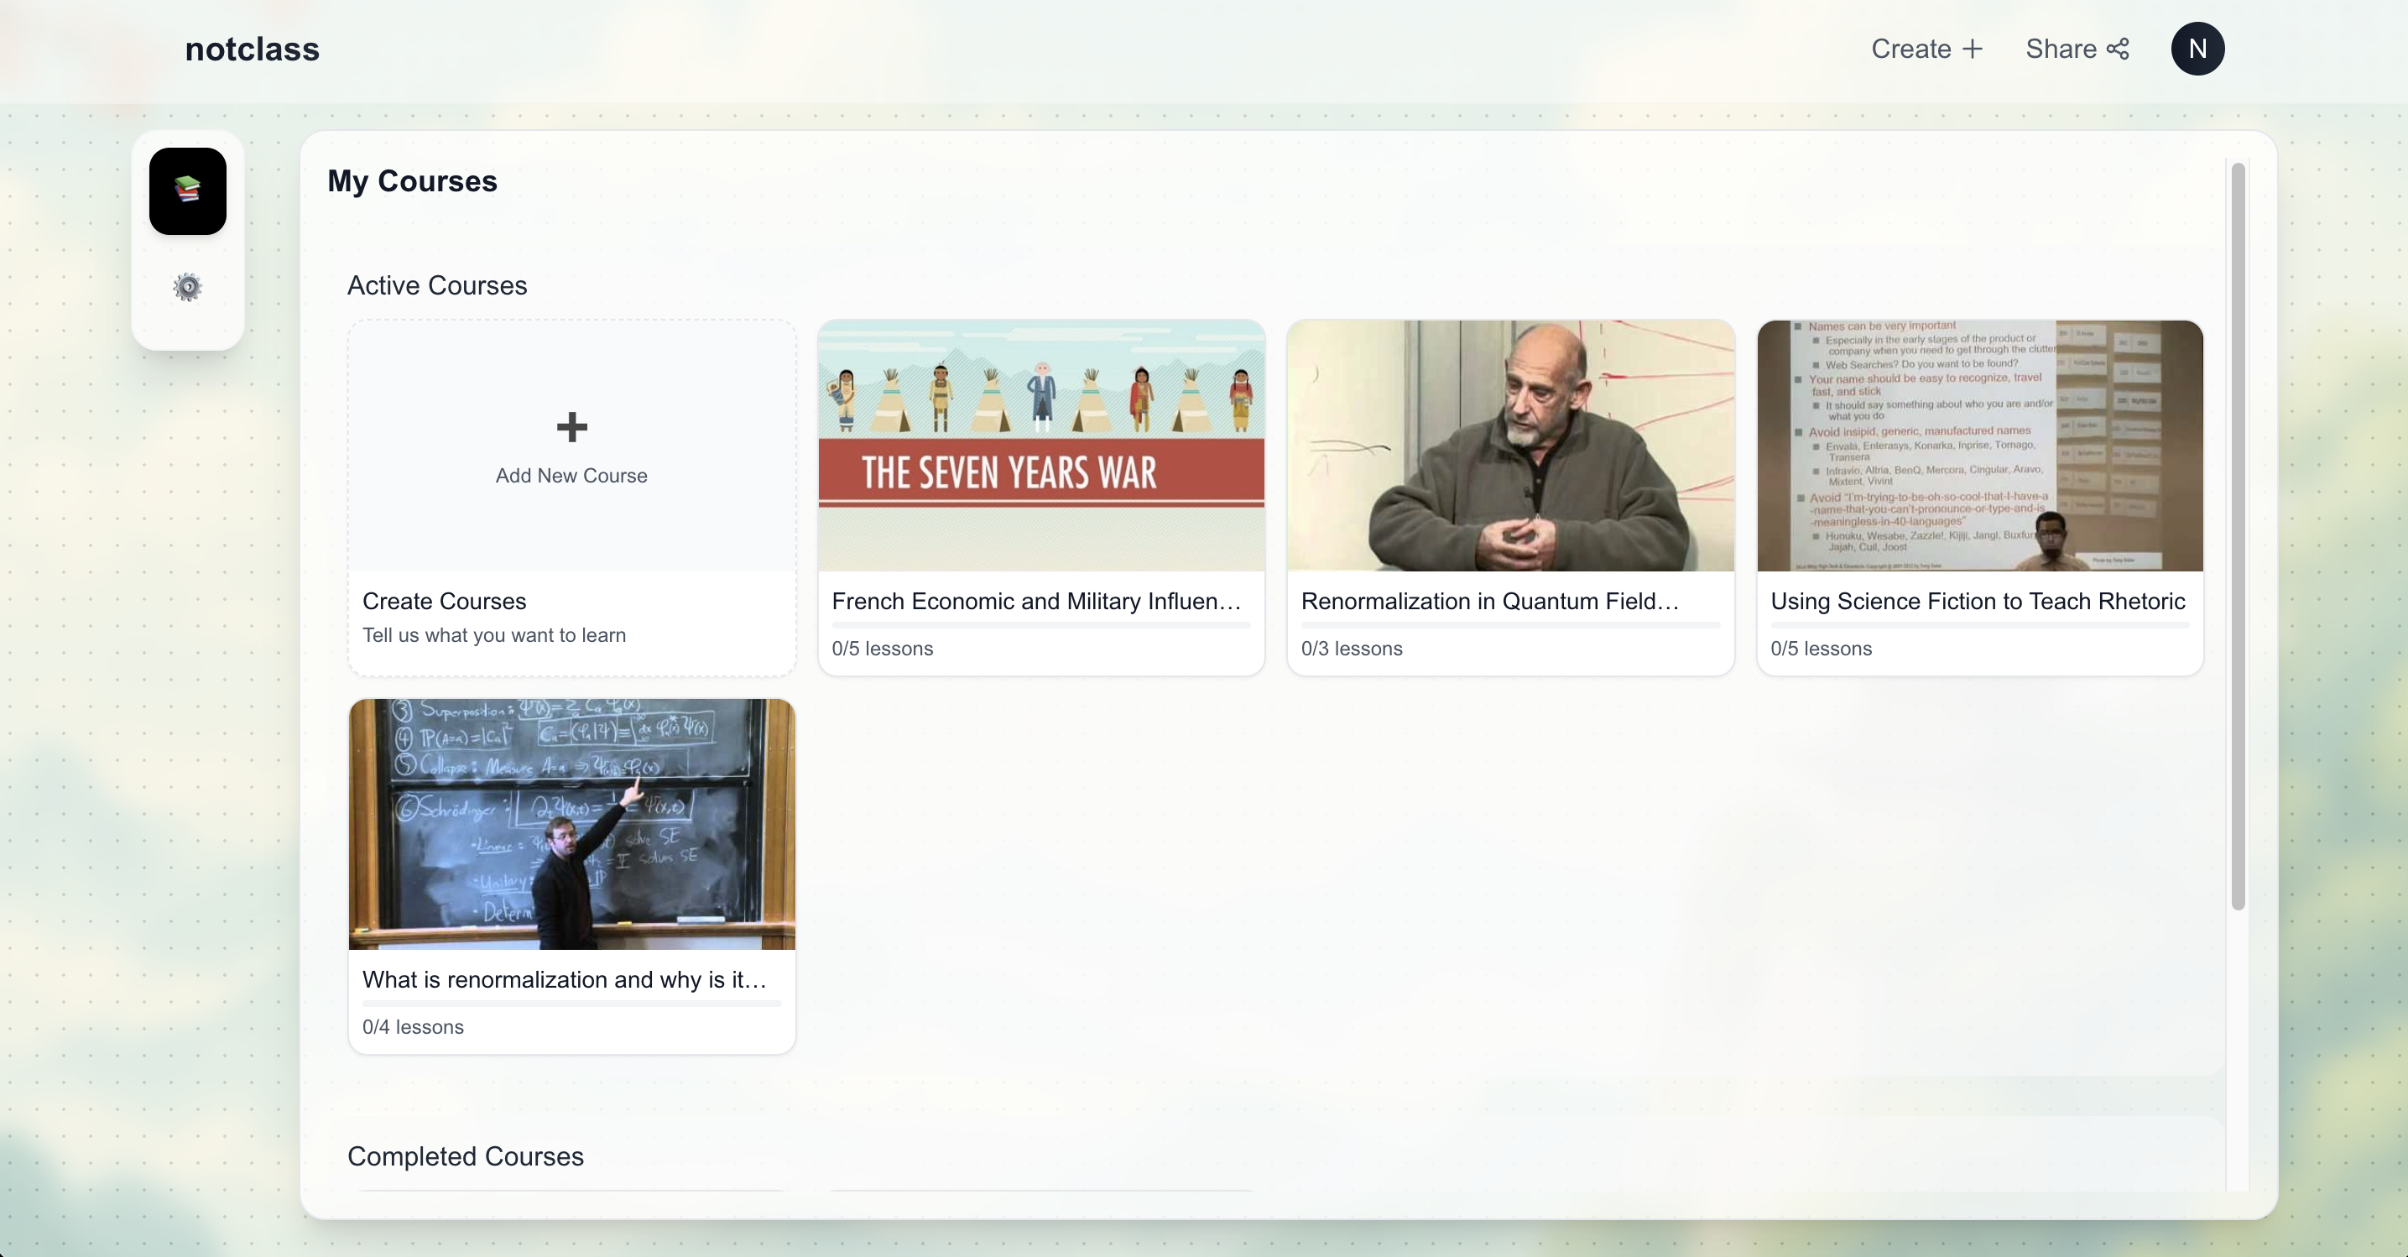Open the science fiction rhetoric slide thumbnail

[x=1979, y=445]
